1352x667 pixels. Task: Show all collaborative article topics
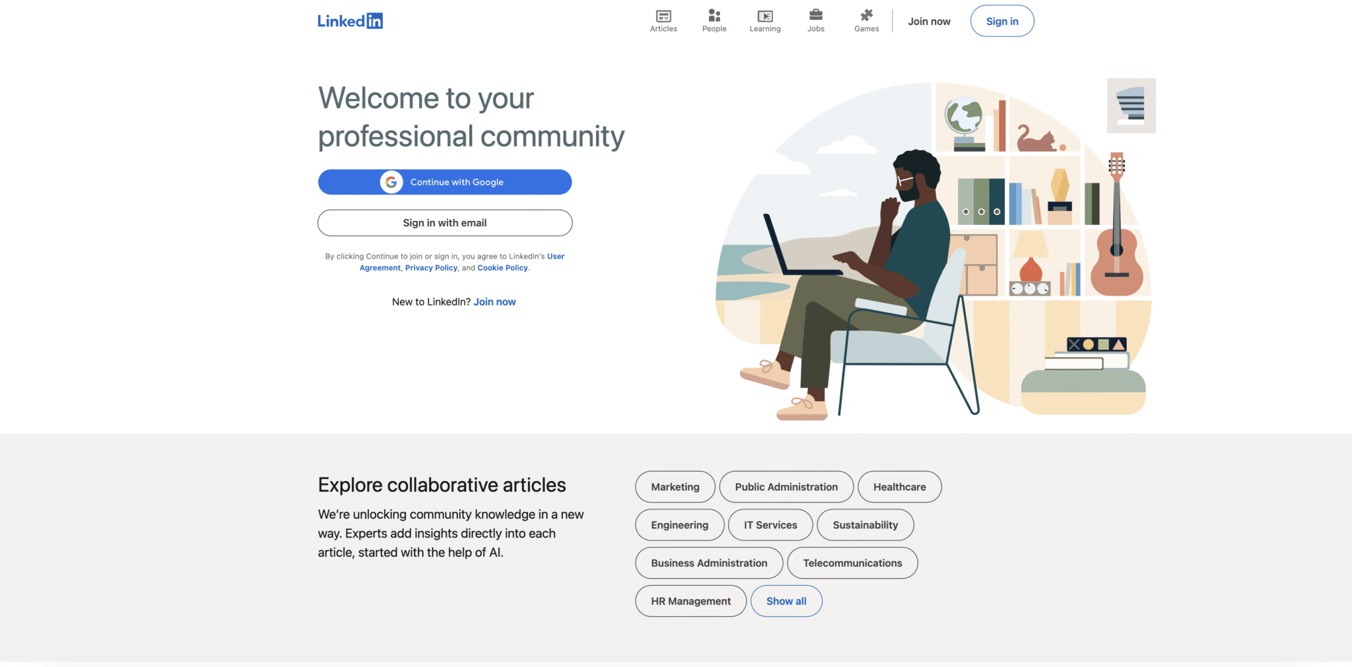(786, 600)
